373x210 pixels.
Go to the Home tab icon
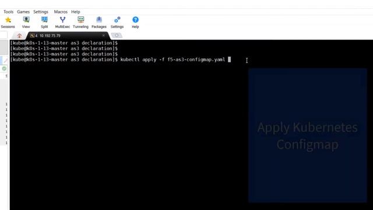tap(19, 36)
